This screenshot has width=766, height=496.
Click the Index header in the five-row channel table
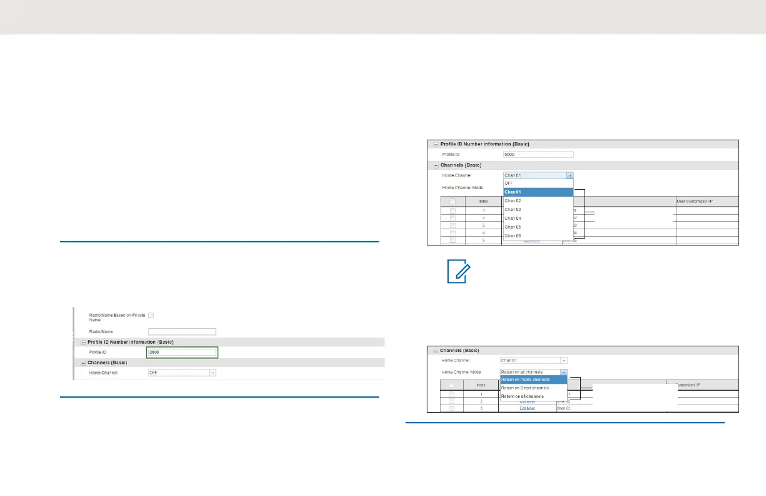click(x=483, y=202)
